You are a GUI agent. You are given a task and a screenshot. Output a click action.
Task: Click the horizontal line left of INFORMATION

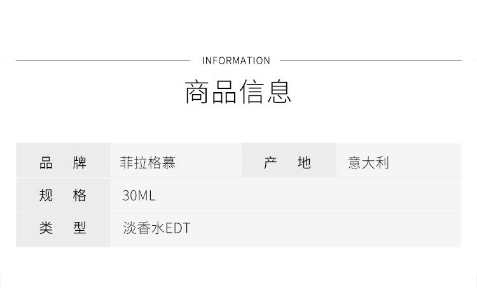click(x=102, y=60)
